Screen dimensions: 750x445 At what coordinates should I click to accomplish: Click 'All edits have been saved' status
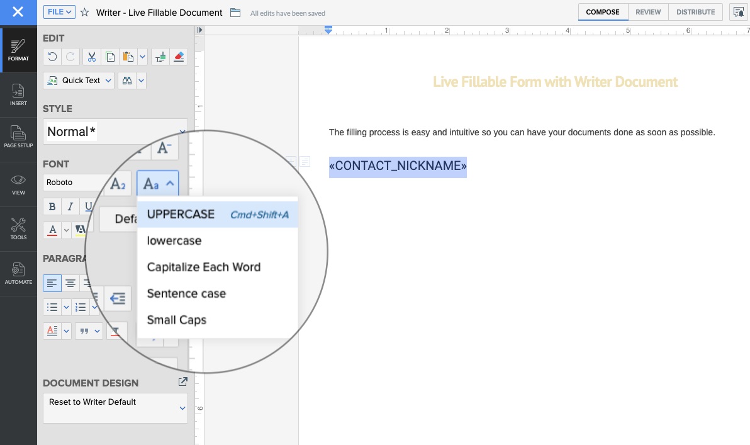pos(288,13)
